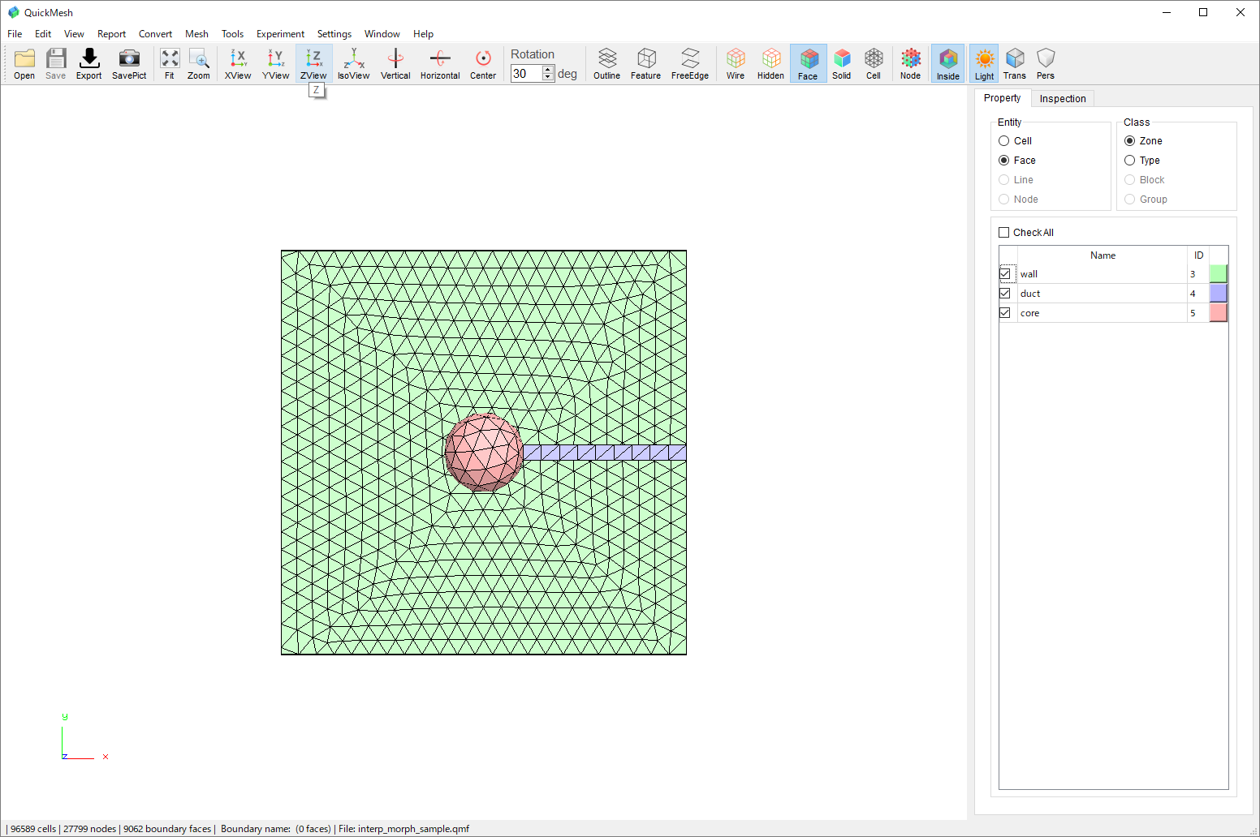Select the Node display icon
The width and height of the screenshot is (1260, 837).
click(910, 62)
